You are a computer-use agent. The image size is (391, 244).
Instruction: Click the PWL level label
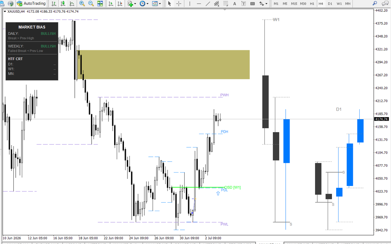(x=224, y=224)
